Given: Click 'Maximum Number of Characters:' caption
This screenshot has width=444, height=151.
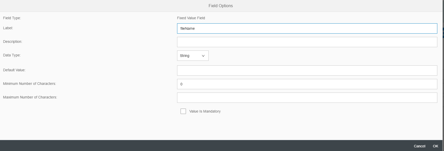Looking at the screenshot, I should click(30, 97).
